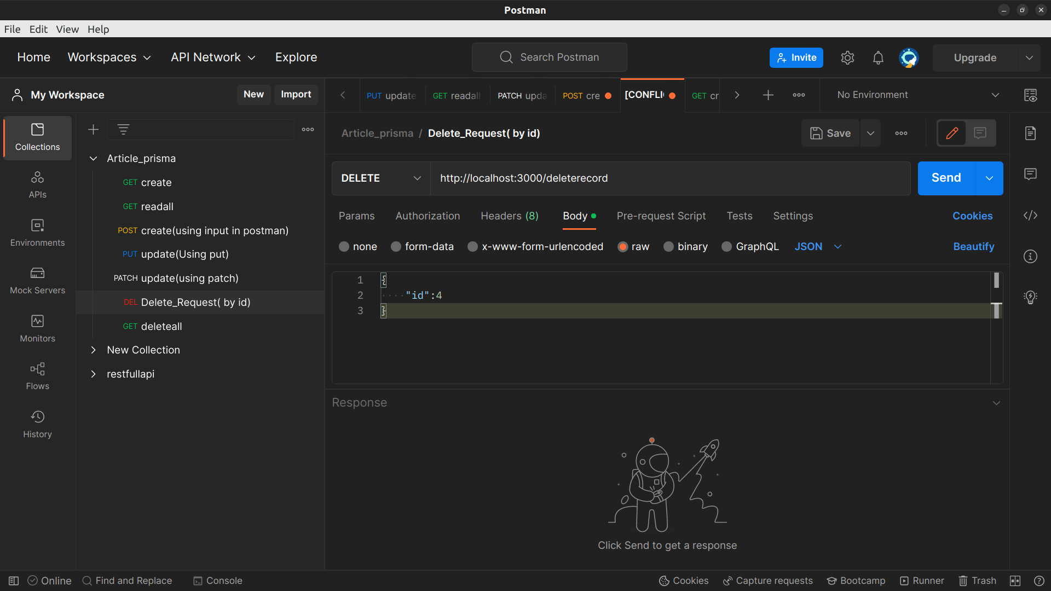Open the JSON format dropdown
The image size is (1051, 591).
(x=817, y=246)
